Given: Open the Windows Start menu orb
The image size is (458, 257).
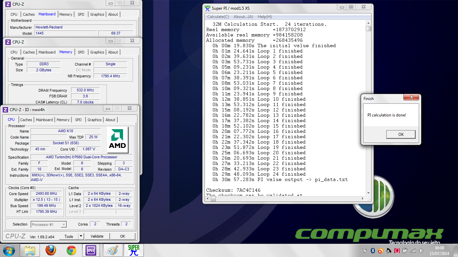Looking at the screenshot, I should click(9, 250).
